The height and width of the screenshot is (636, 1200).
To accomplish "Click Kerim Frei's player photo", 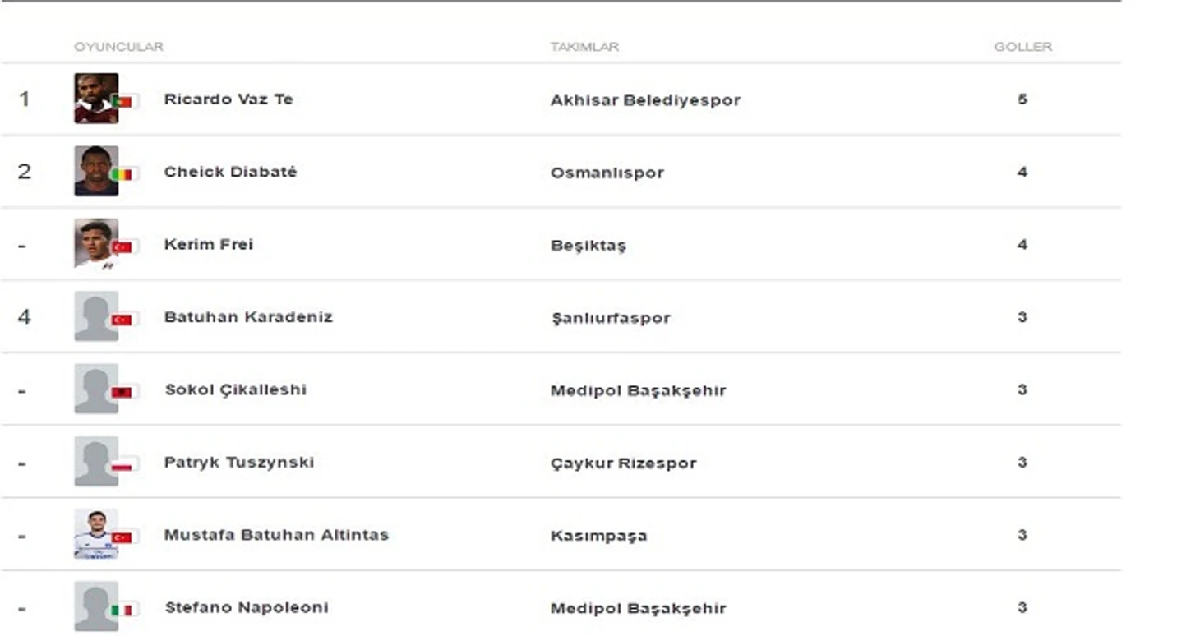I will 95,243.
